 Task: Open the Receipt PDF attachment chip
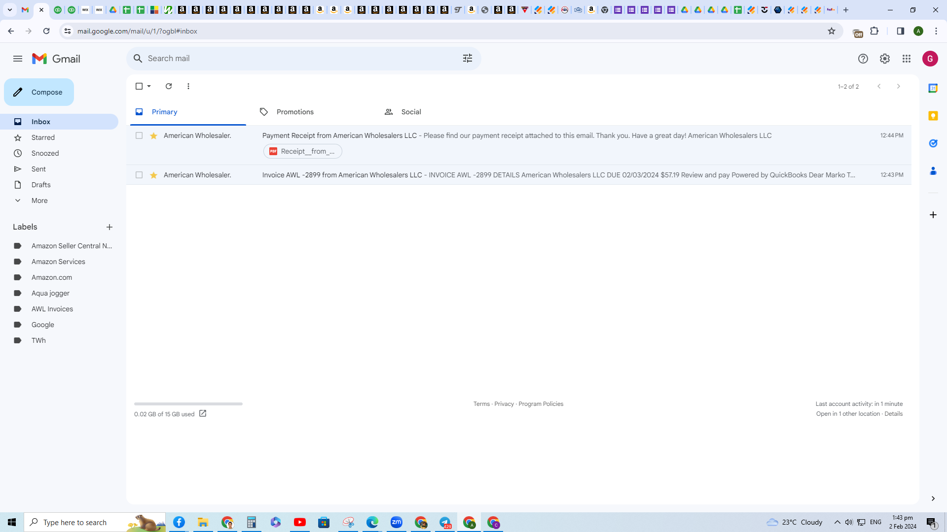pyautogui.click(x=303, y=151)
